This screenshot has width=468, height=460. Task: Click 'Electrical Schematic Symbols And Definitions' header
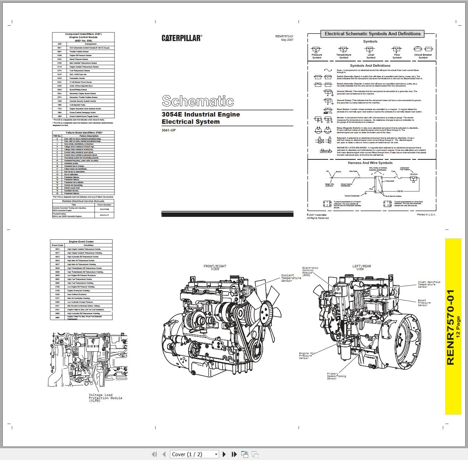click(x=372, y=34)
